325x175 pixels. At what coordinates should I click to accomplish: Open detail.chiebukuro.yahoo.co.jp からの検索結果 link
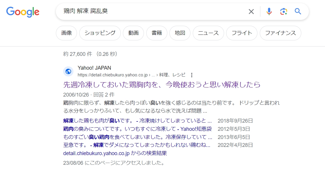point(115,153)
